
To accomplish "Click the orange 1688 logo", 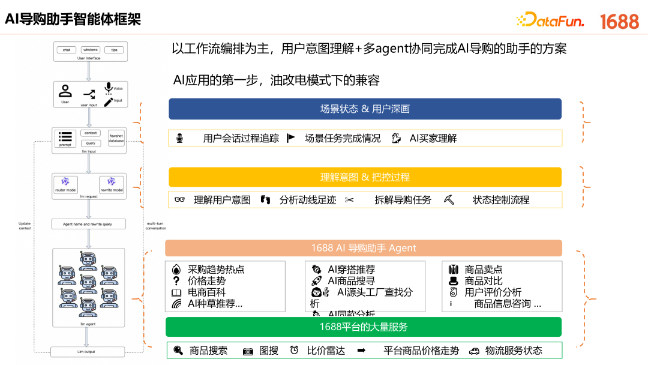I will (x=619, y=22).
